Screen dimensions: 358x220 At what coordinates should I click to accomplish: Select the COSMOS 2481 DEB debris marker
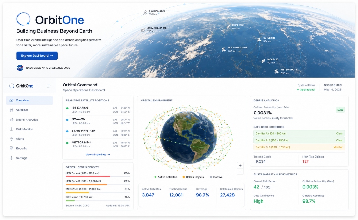click(x=143, y=30)
